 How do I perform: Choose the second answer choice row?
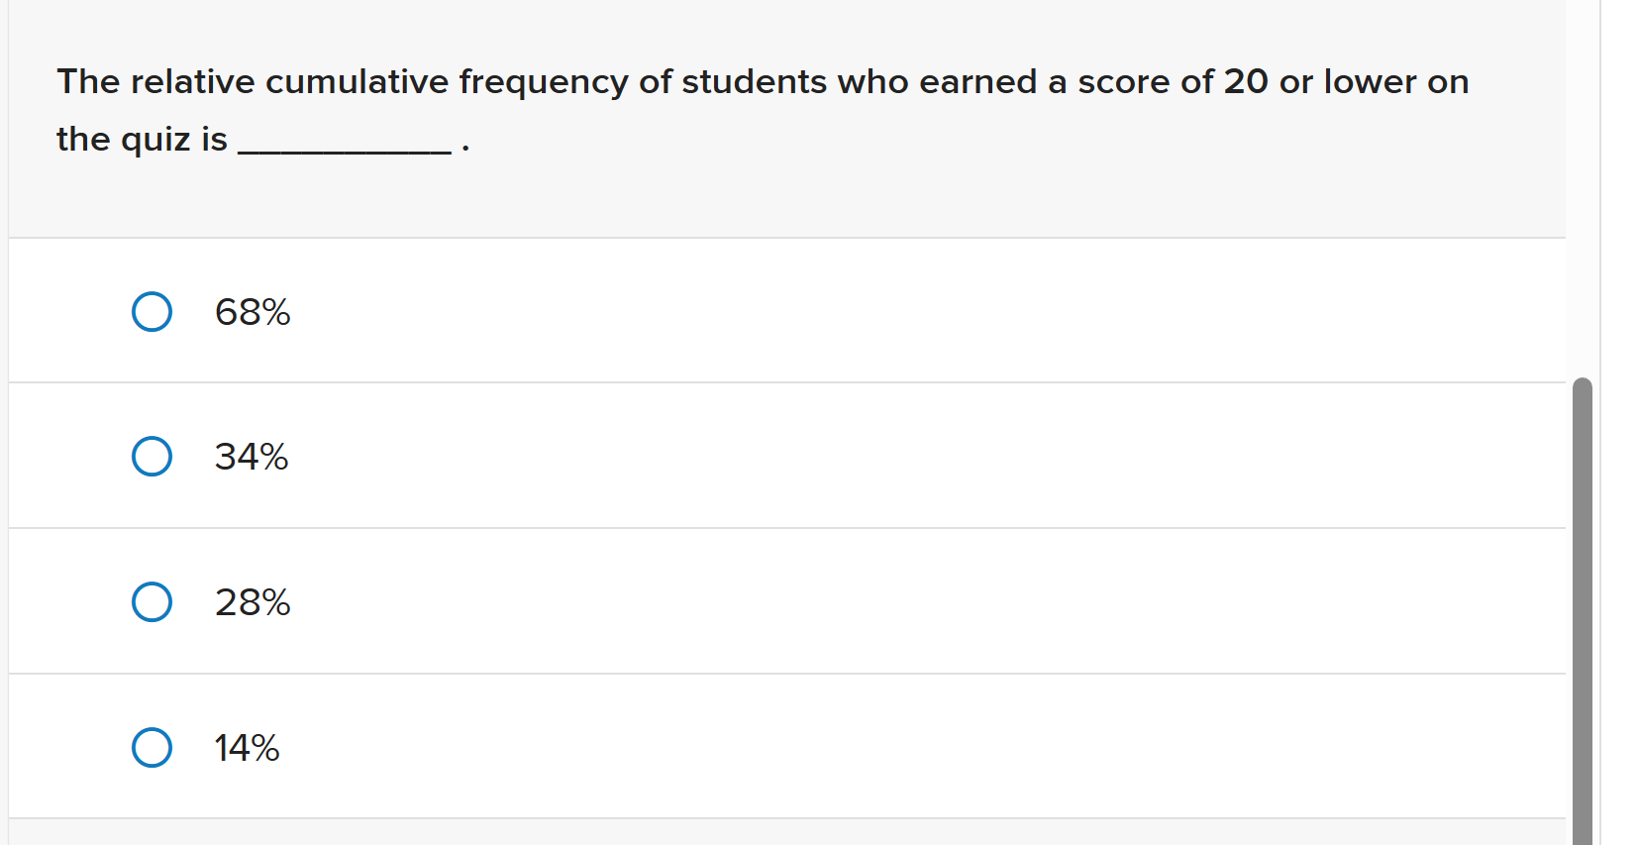[693, 456]
